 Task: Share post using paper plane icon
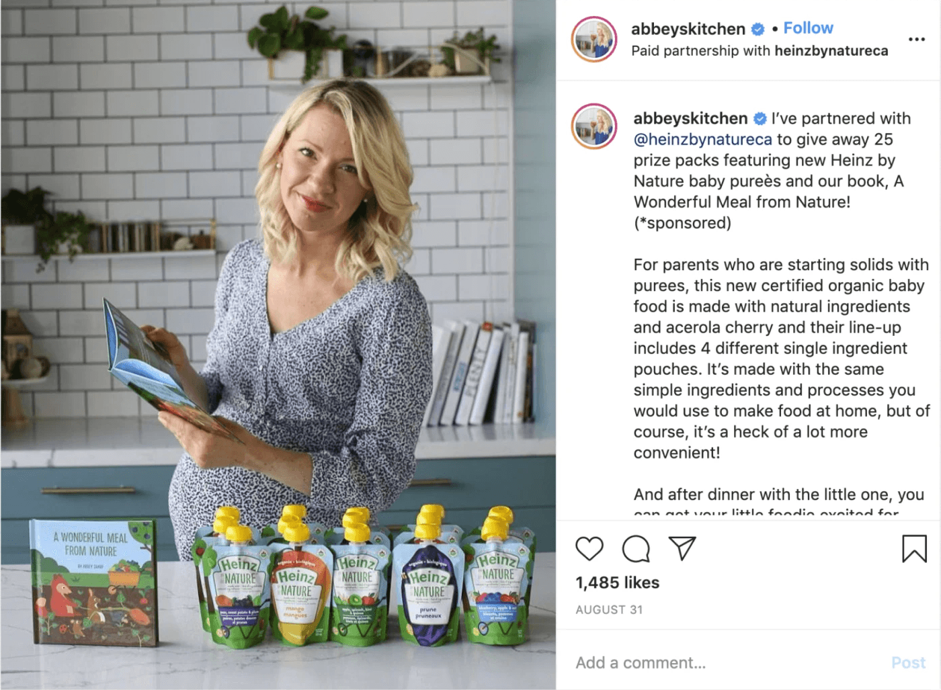pos(682,548)
